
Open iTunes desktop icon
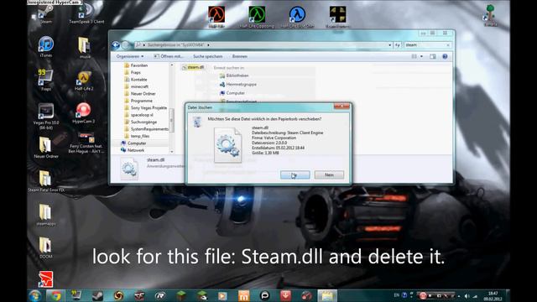pos(46,47)
